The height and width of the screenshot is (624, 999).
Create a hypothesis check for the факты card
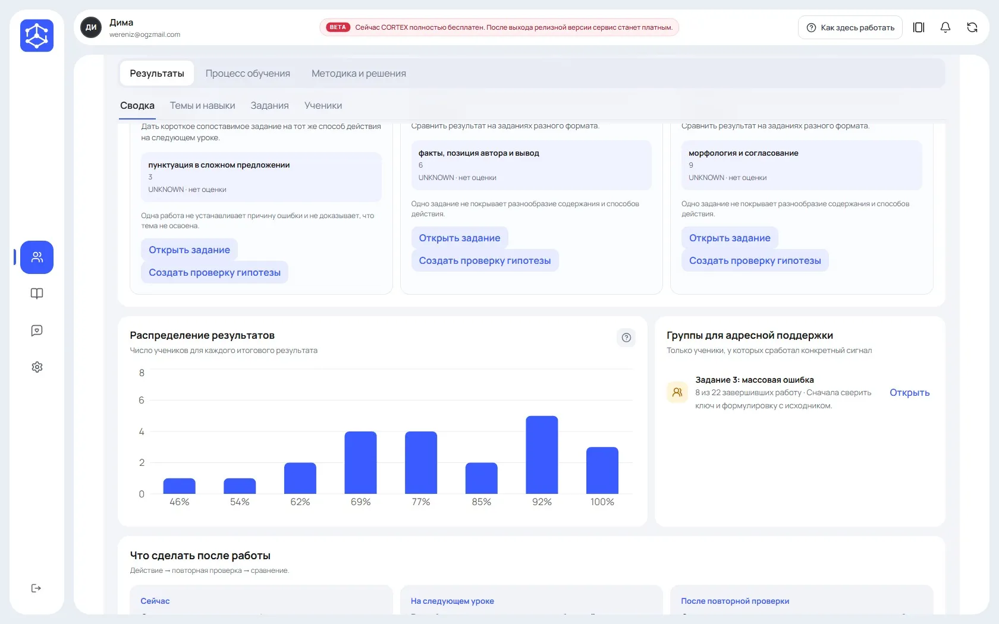485,260
